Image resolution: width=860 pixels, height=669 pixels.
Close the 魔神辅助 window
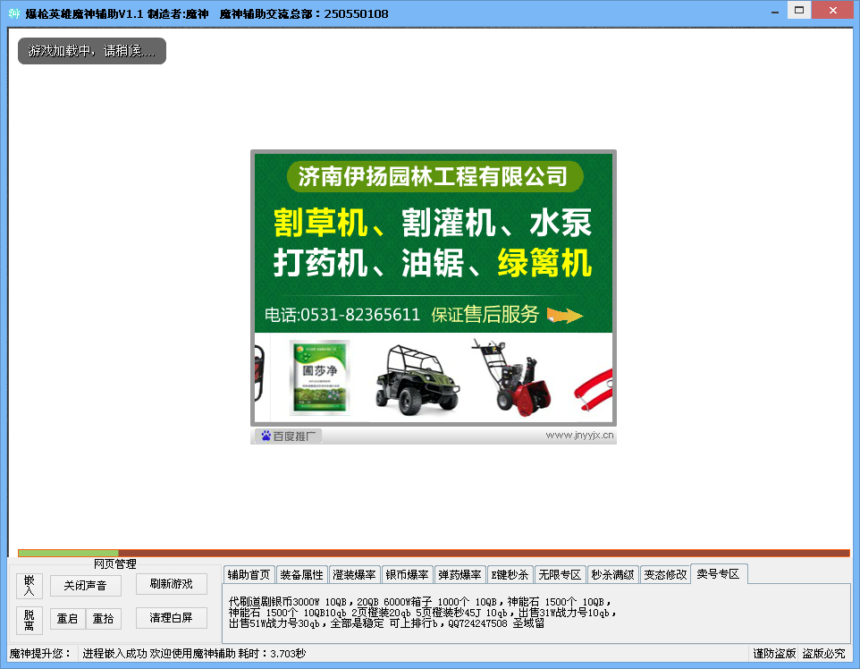[x=832, y=11]
